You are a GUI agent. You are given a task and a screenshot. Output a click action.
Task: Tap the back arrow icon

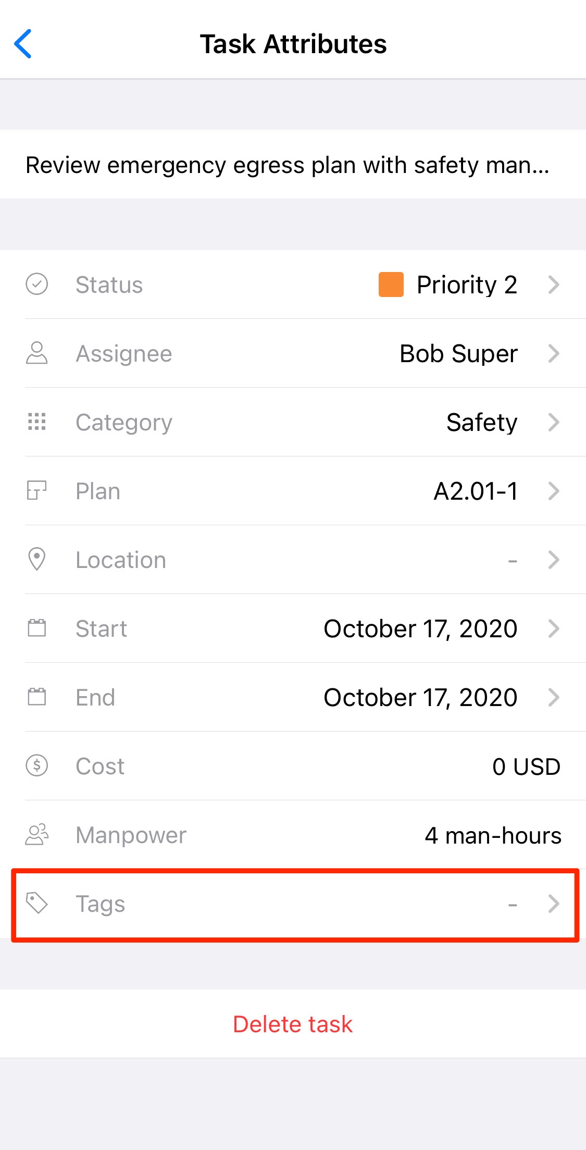tap(23, 44)
